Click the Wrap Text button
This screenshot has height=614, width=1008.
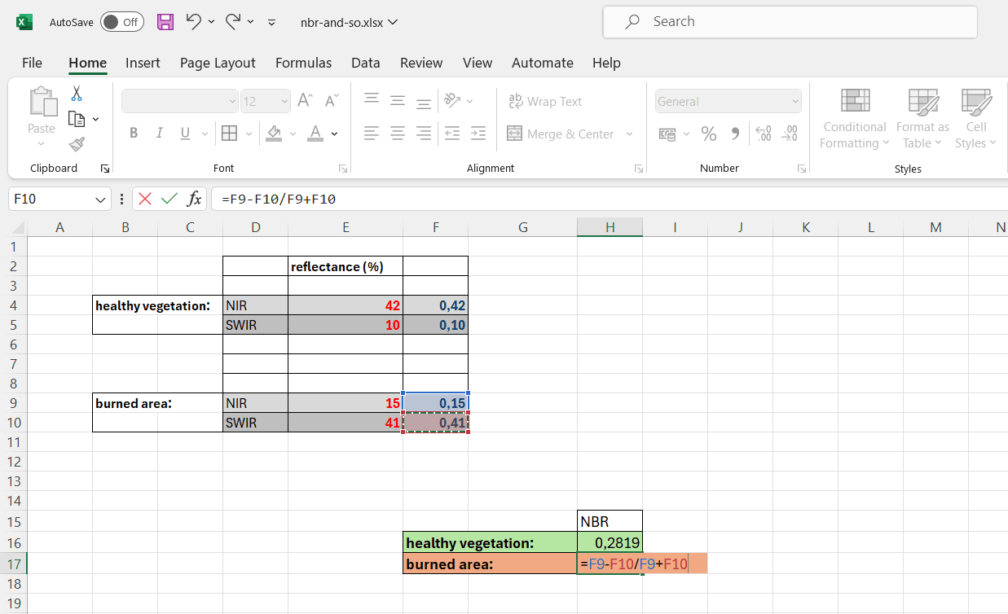(545, 102)
